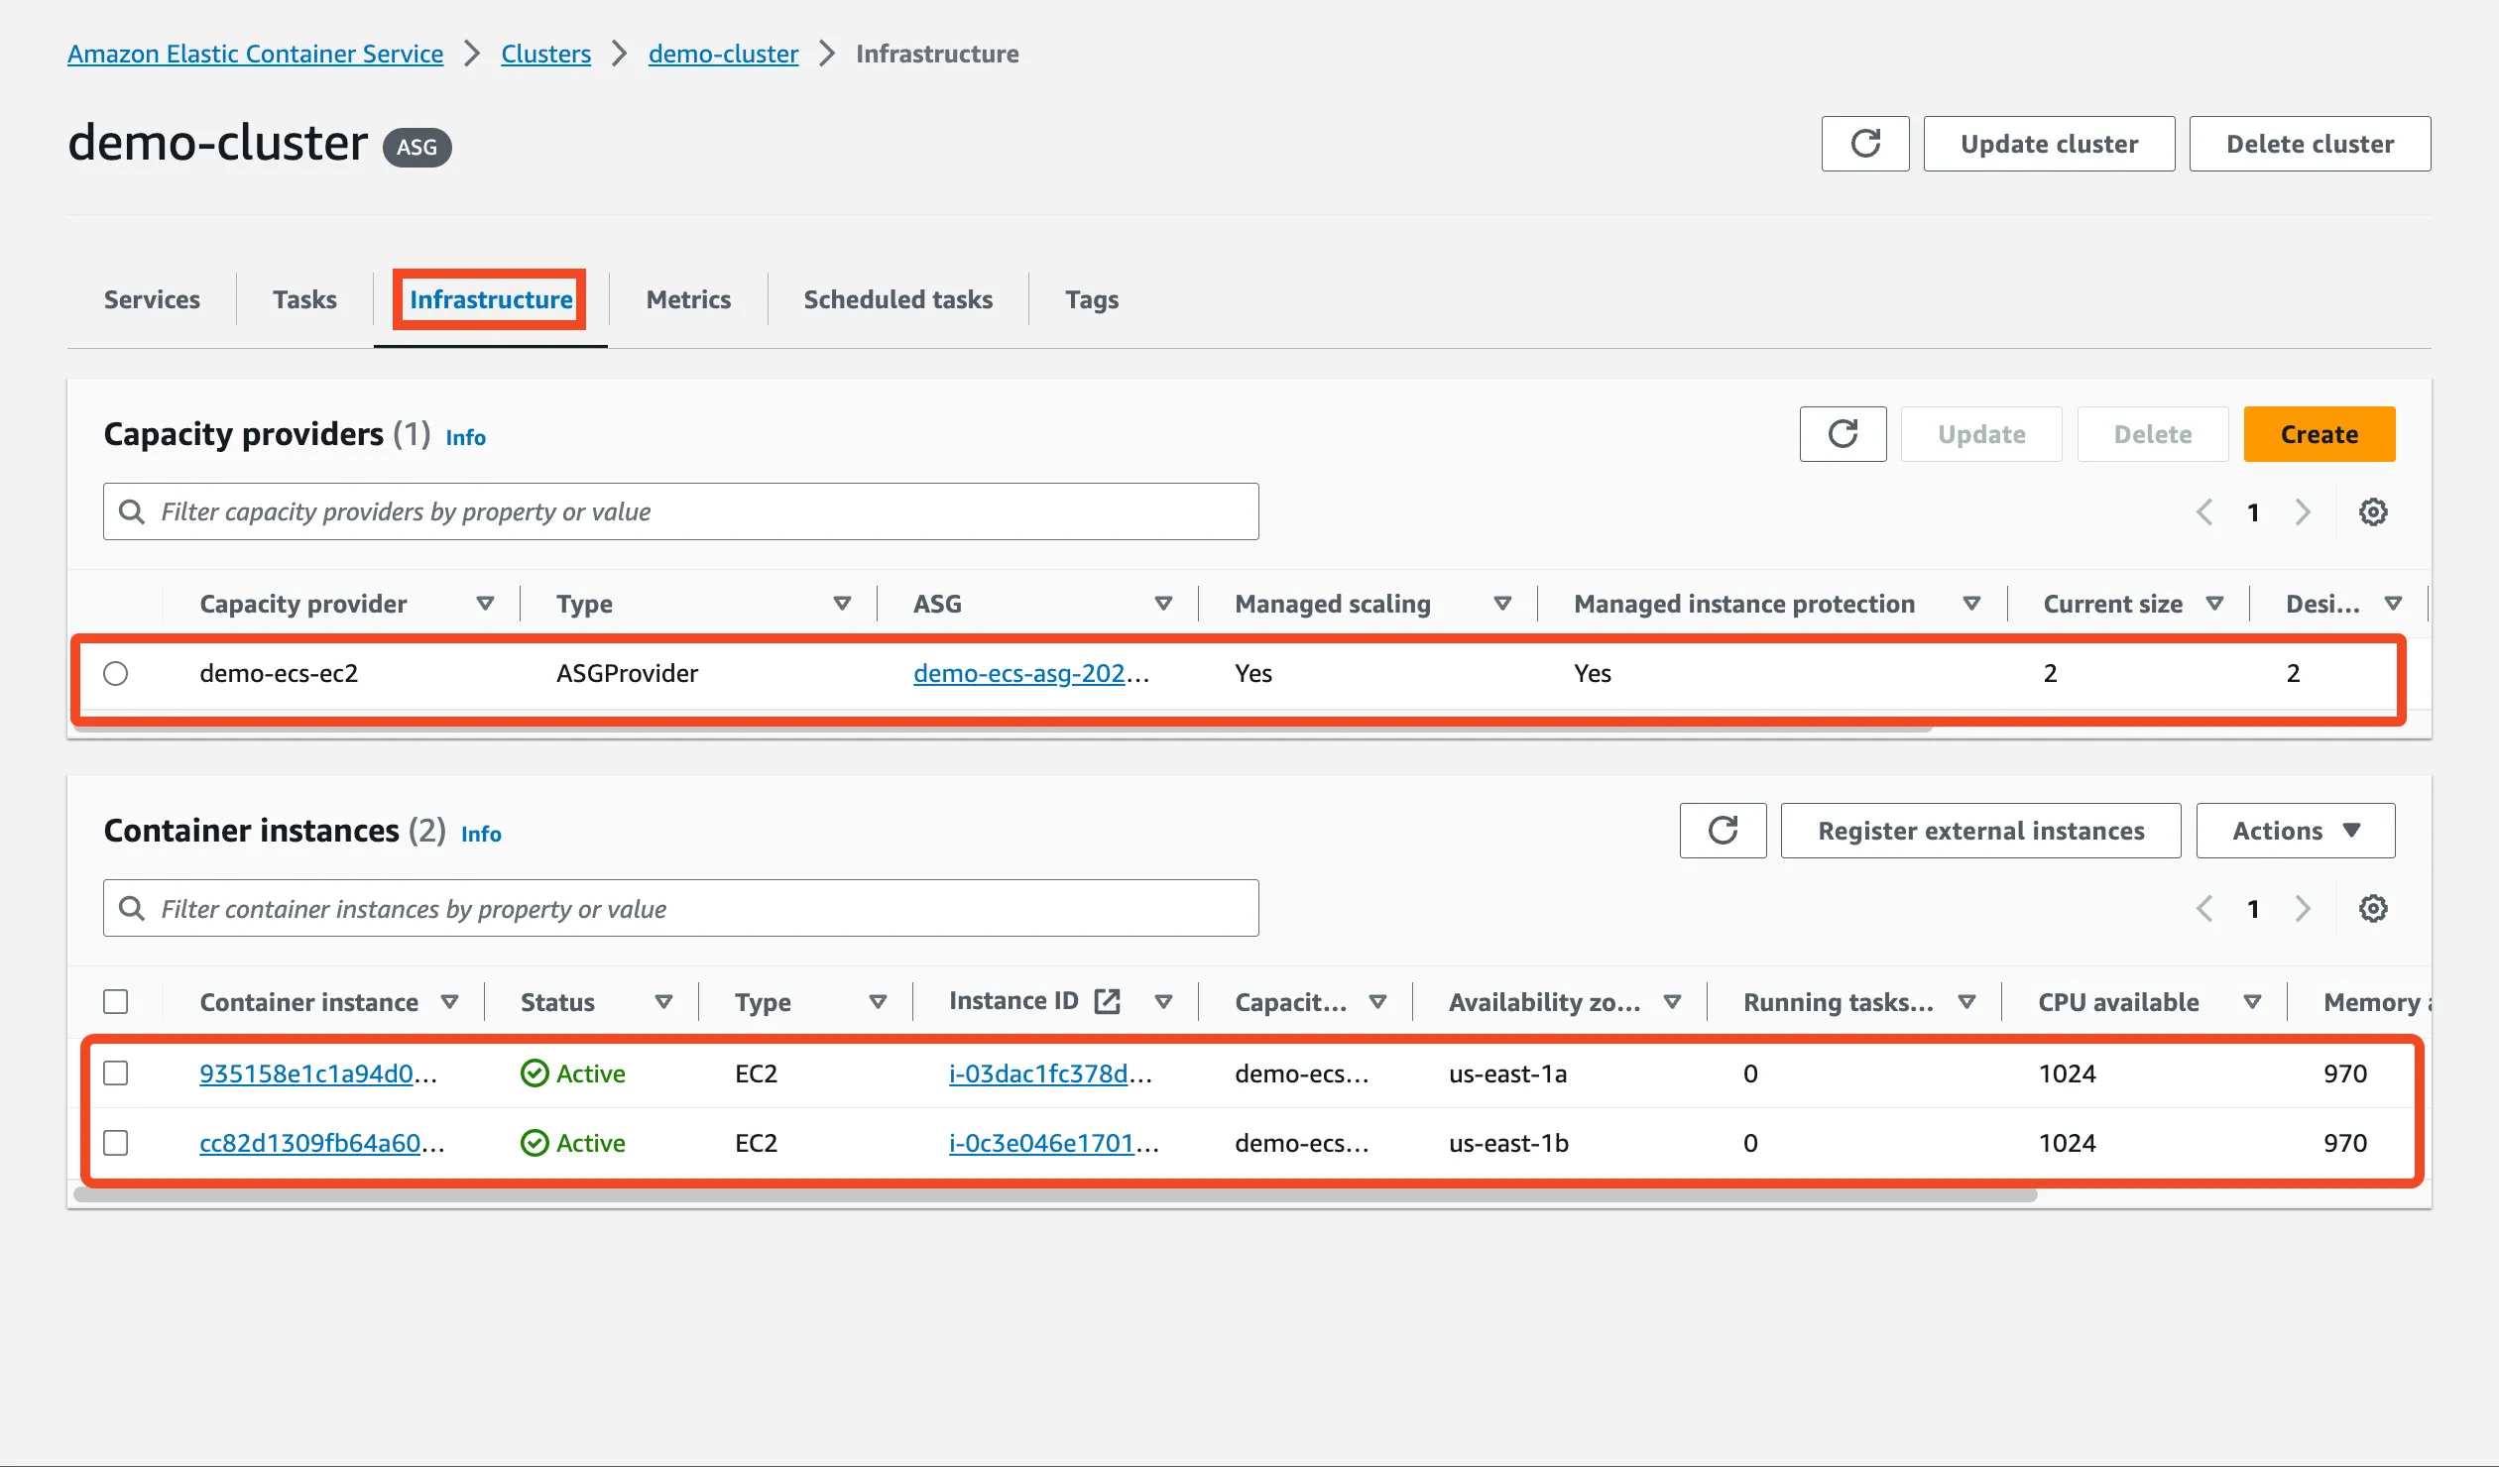Open container instance 935158e1c1a94d0 link
The height and width of the screenshot is (1467, 2499).
[x=318, y=1073]
